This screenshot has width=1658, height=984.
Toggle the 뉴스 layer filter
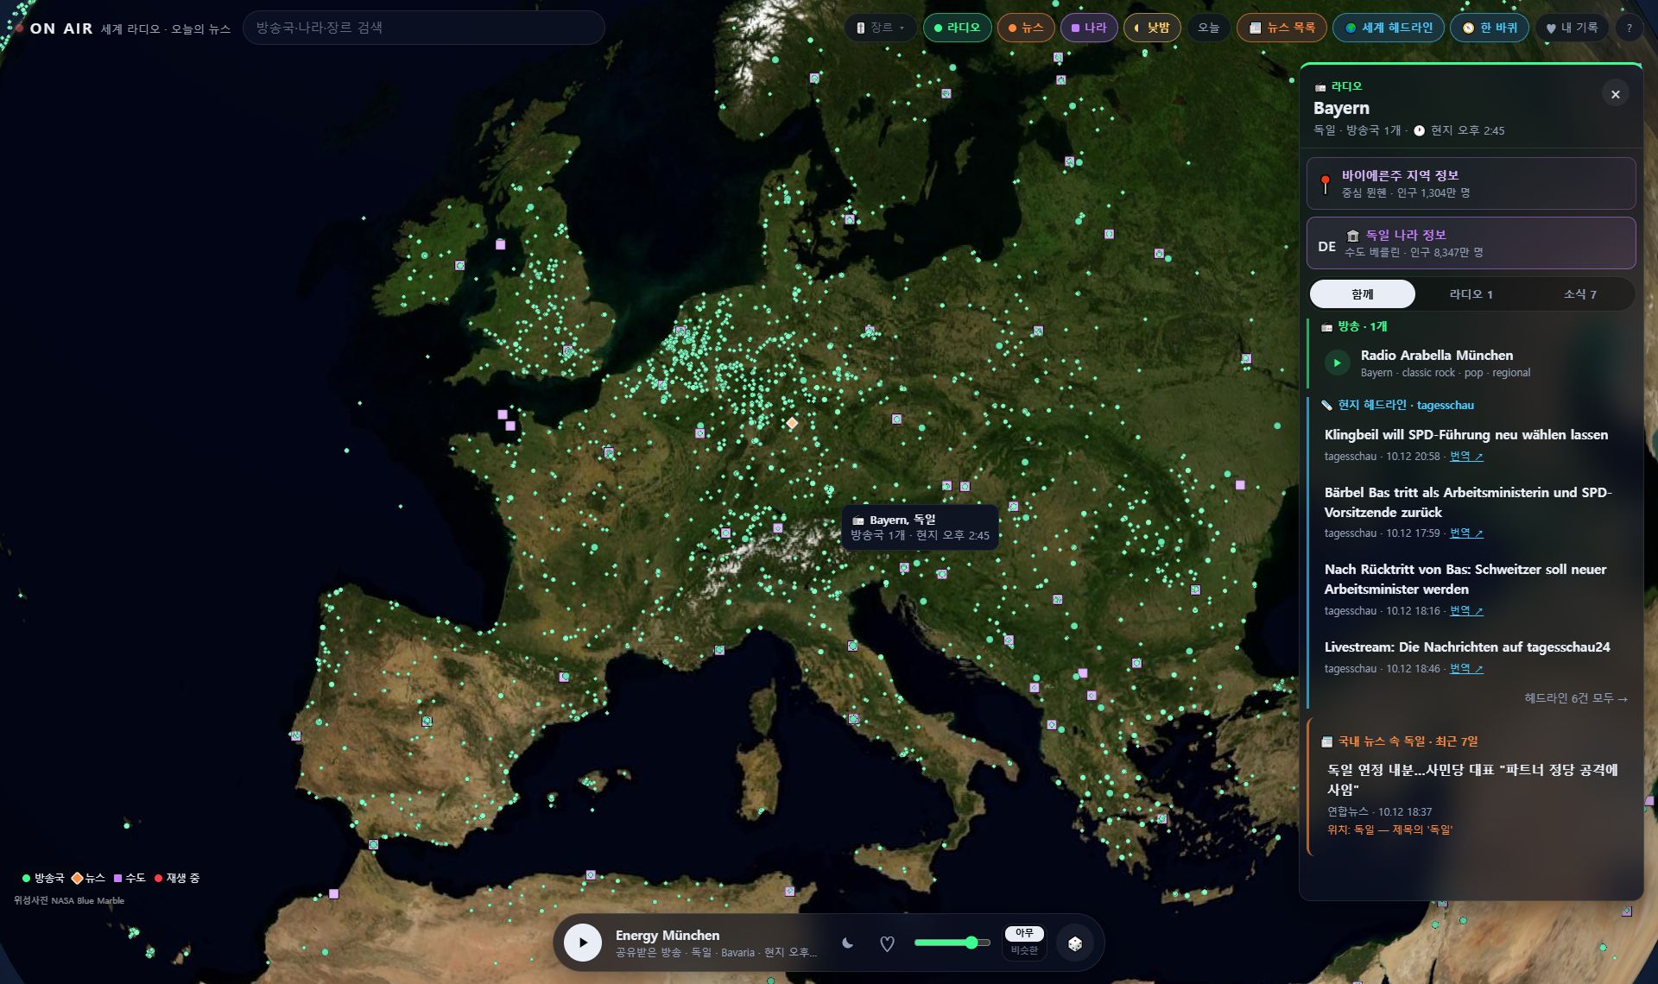[x=1026, y=28]
